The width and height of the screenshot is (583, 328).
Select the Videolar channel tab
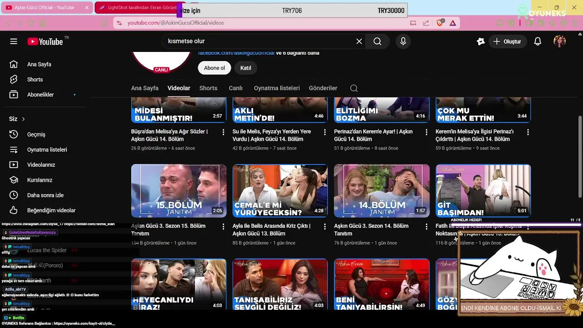[179, 88]
